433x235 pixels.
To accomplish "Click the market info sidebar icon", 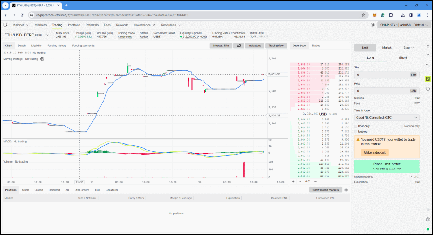I will pos(428,89).
